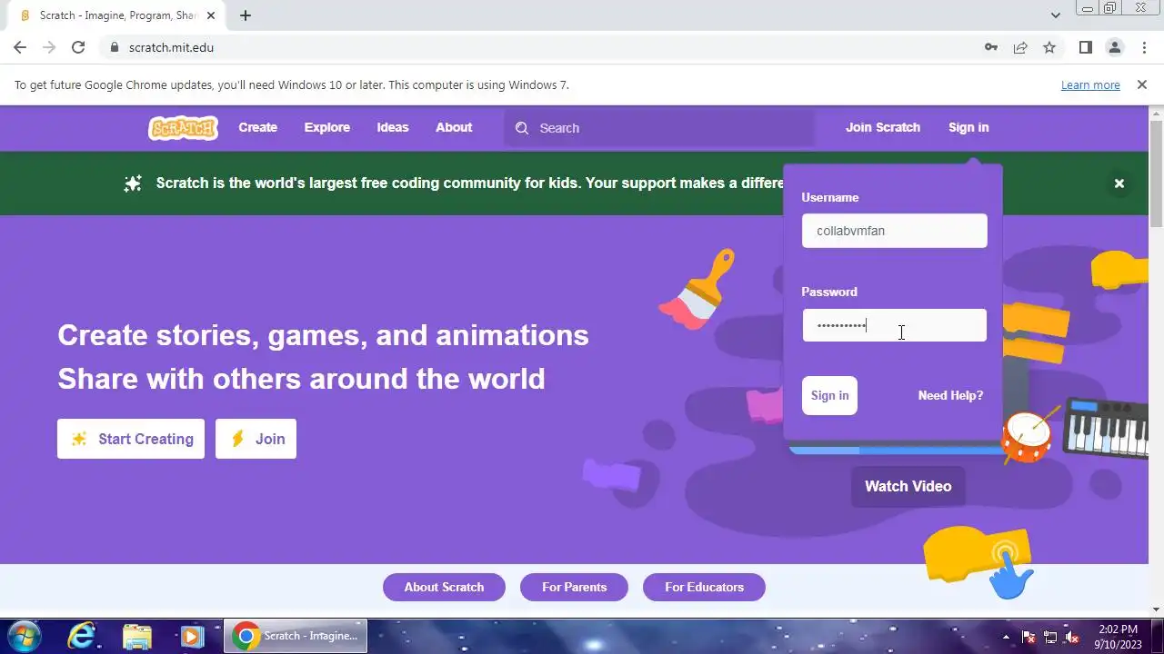
Task: Click the network tray icon
Action: (1050, 637)
